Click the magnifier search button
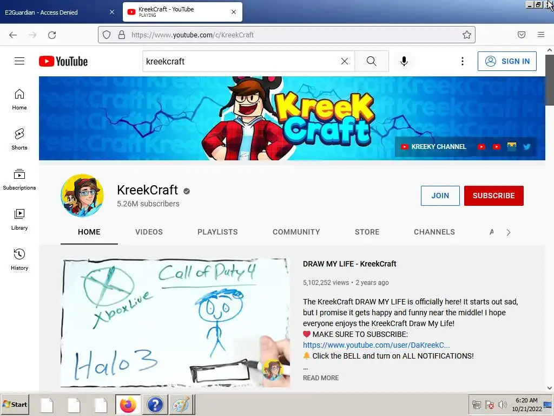 pos(371,61)
